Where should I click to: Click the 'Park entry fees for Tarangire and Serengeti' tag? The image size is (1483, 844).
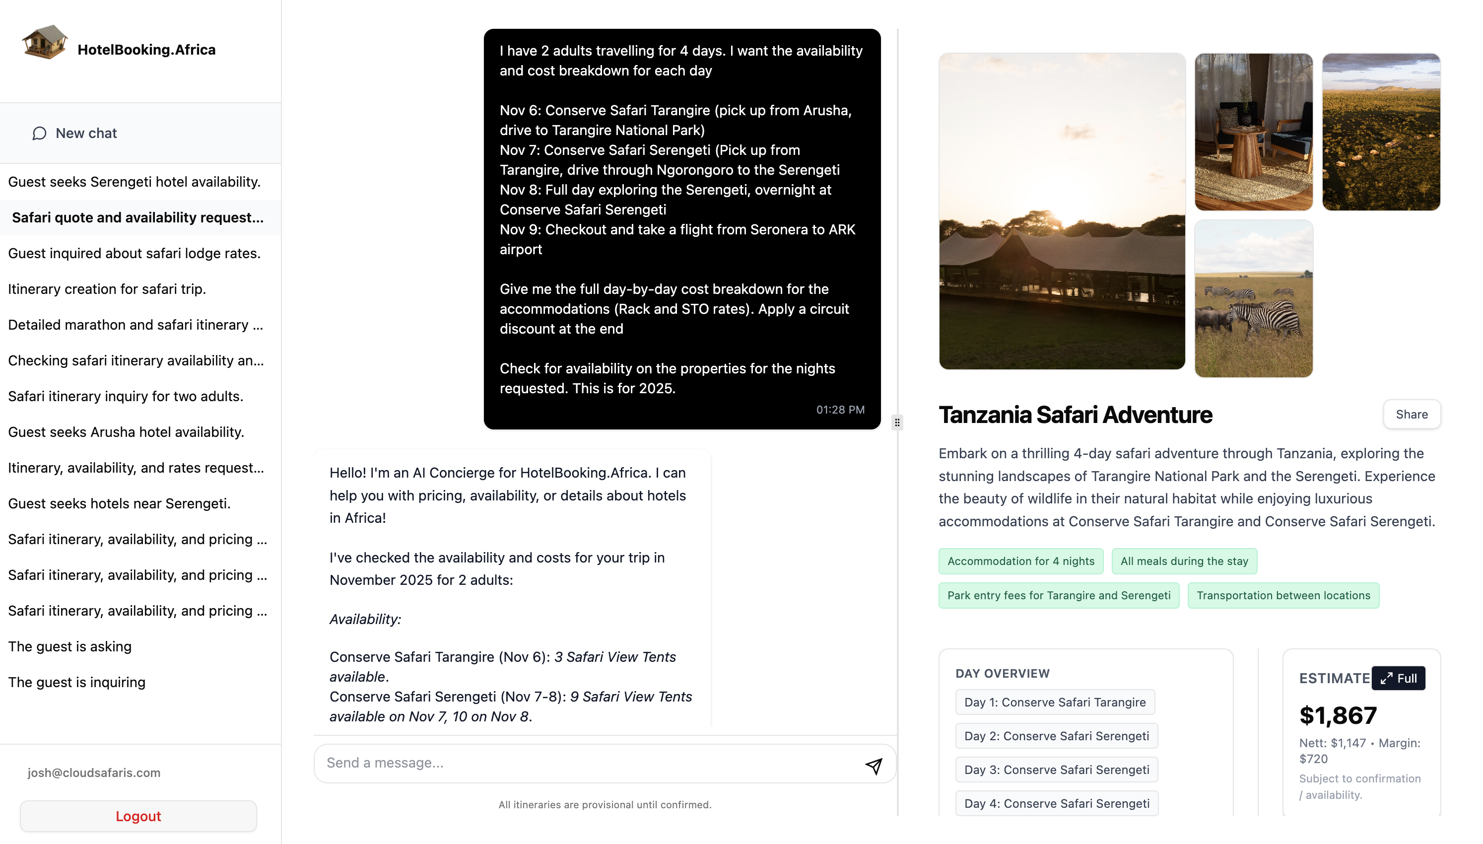tap(1059, 595)
